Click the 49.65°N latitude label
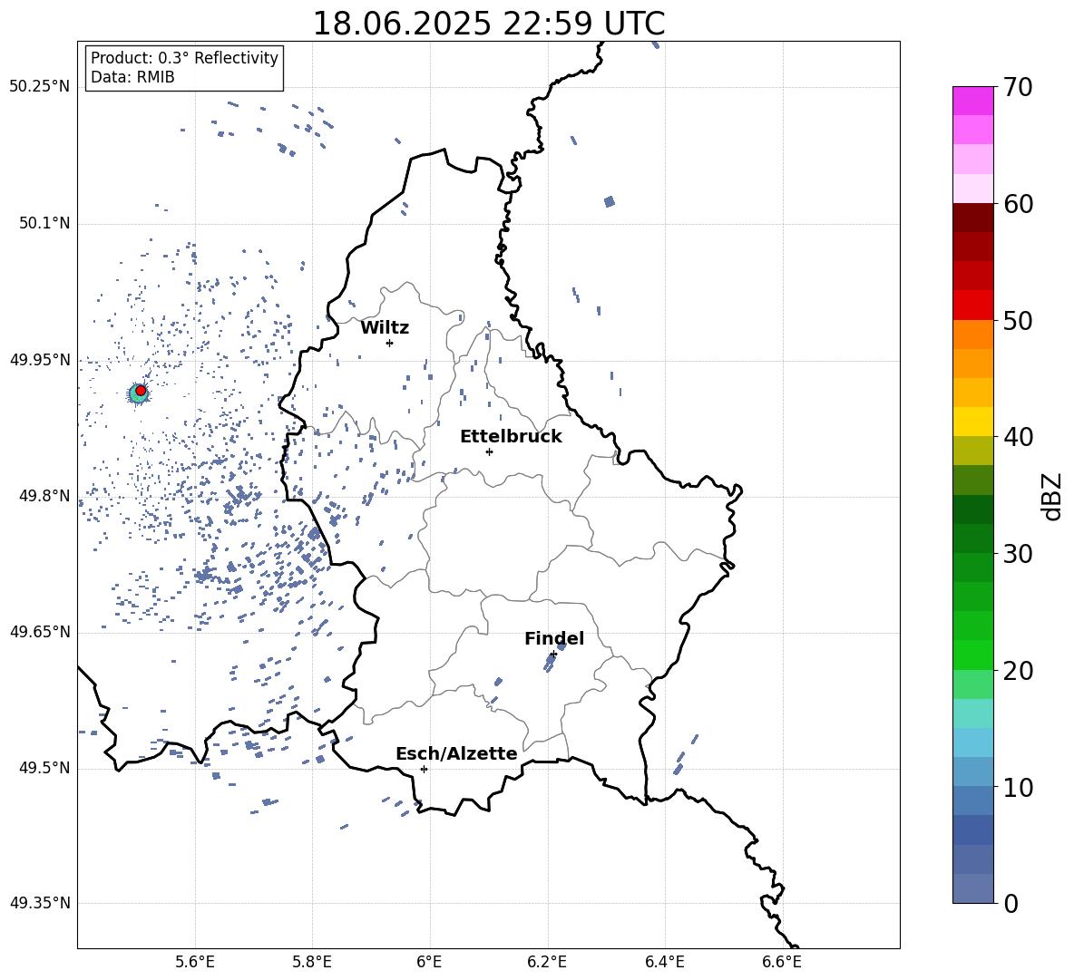 (40, 632)
